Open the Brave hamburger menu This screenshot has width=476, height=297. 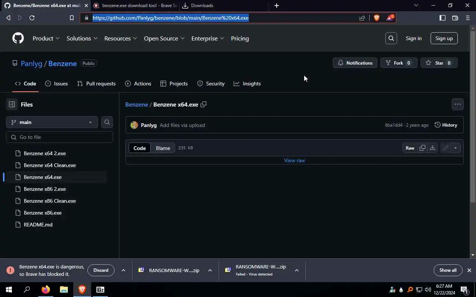point(468,18)
